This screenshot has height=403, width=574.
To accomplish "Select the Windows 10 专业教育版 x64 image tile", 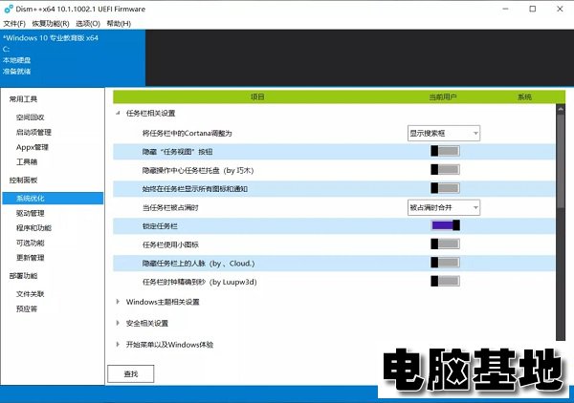I will pyautogui.click(x=73, y=57).
